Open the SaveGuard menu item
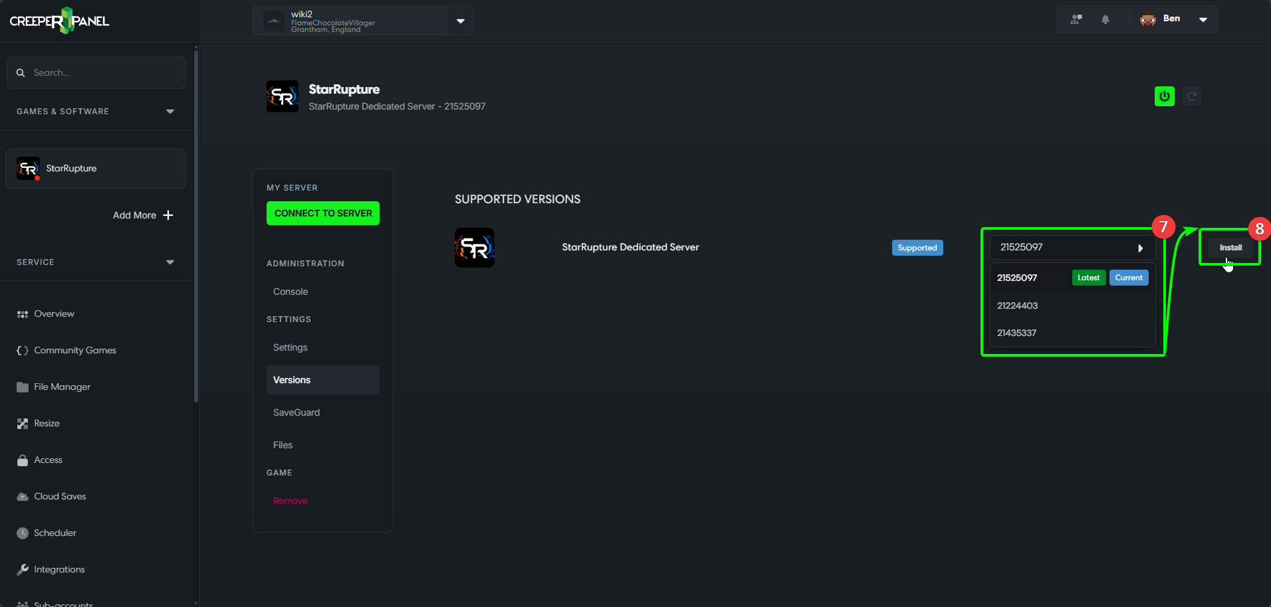 click(296, 412)
